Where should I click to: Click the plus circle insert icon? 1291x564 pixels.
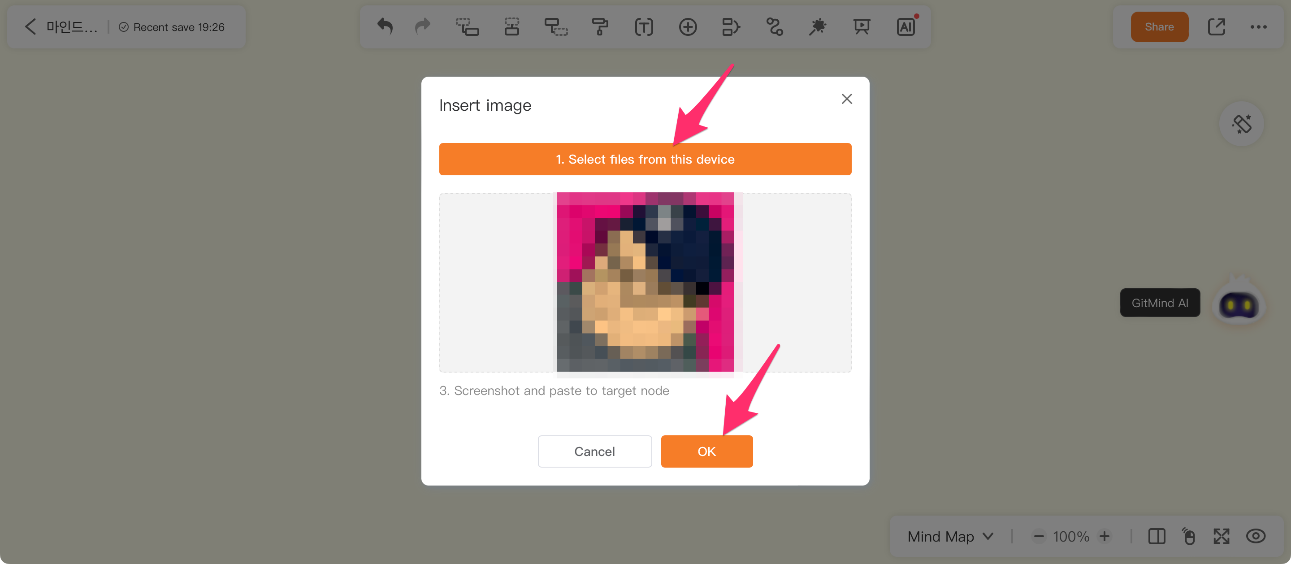[688, 26]
